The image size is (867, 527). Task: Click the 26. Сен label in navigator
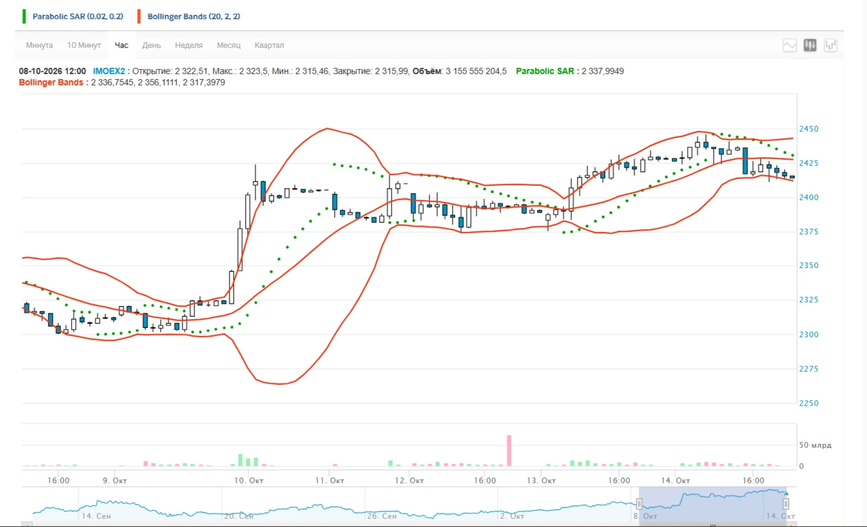[x=383, y=516]
